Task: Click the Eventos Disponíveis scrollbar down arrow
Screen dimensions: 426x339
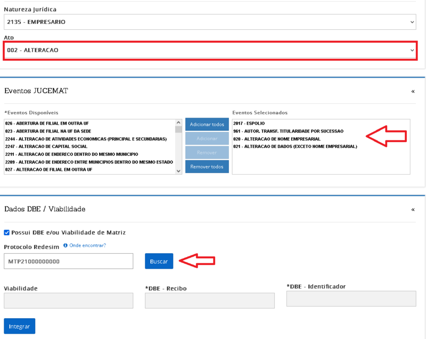Action: click(x=178, y=171)
